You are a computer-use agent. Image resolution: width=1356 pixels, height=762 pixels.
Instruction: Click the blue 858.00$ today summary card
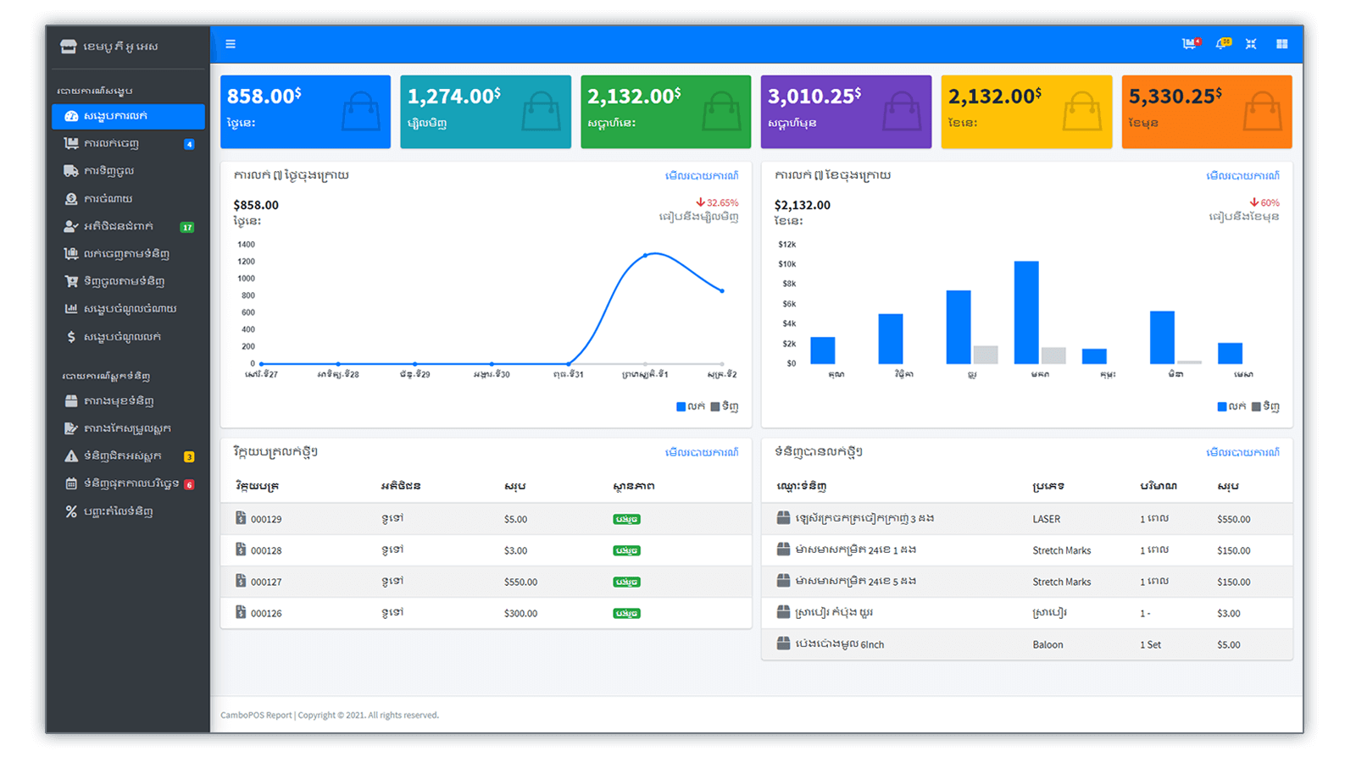(x=305, y=112)
